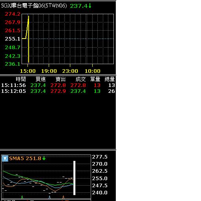Select the orange marker triangle on bottom axis
This screenshot has width=201, height=201.
[63, 197]
